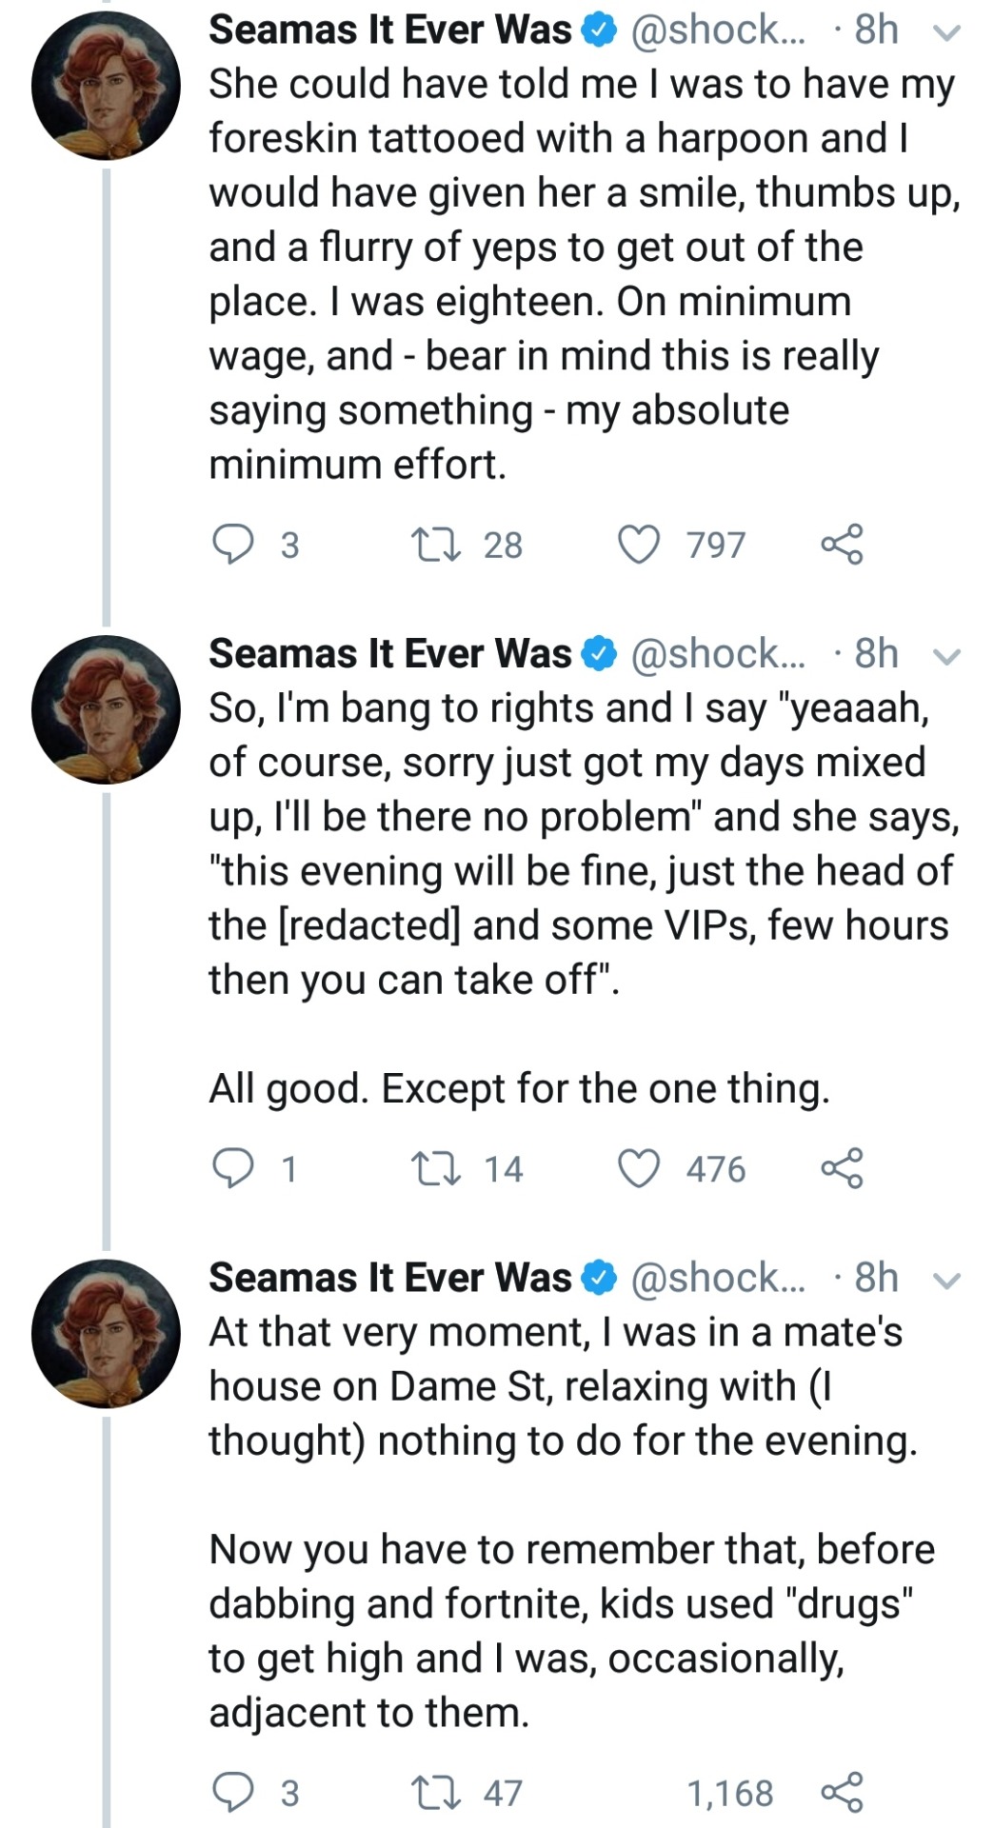Open the first tweet's profile avatar
This screenshot has height=1828, width=994.
tap(106, 86)
